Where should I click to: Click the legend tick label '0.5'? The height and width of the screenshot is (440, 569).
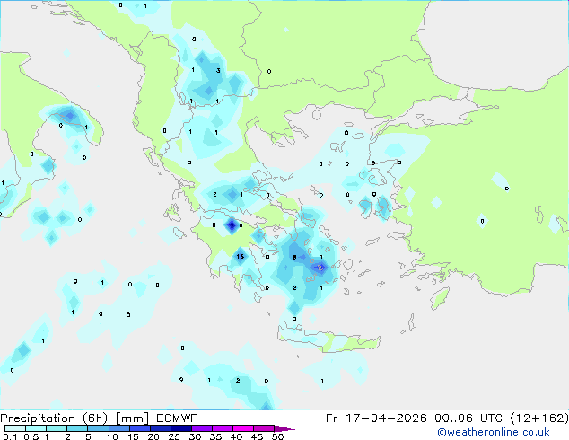[31, 436]
